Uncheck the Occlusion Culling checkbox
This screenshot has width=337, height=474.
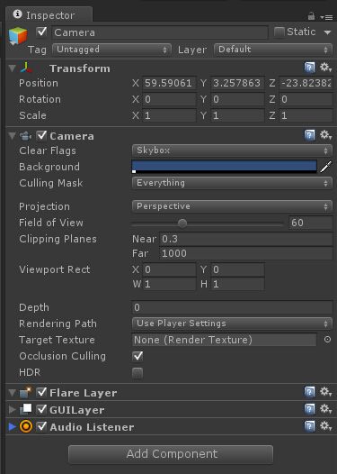click(137, 356)
